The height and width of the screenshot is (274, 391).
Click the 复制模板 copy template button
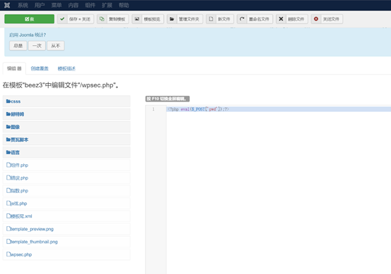coord(113,19)
